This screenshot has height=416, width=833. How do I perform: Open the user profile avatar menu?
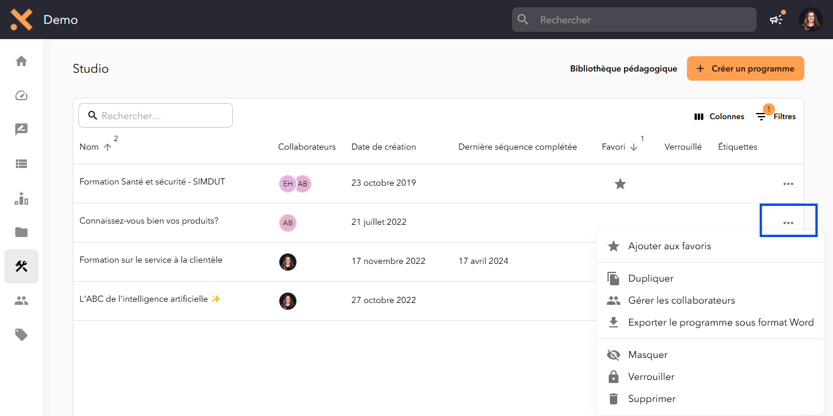click(x=811, y=20)
